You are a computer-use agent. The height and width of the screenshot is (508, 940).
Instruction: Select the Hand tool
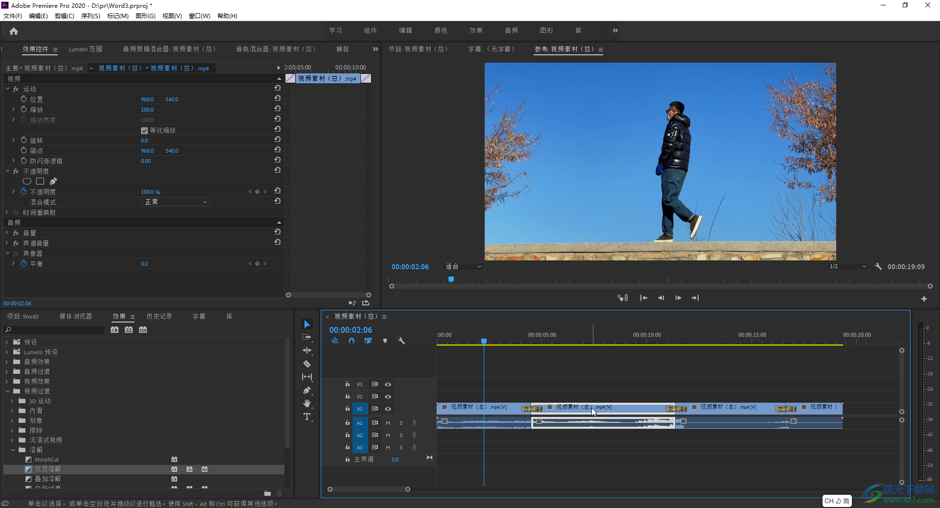[x=307, y=403]
